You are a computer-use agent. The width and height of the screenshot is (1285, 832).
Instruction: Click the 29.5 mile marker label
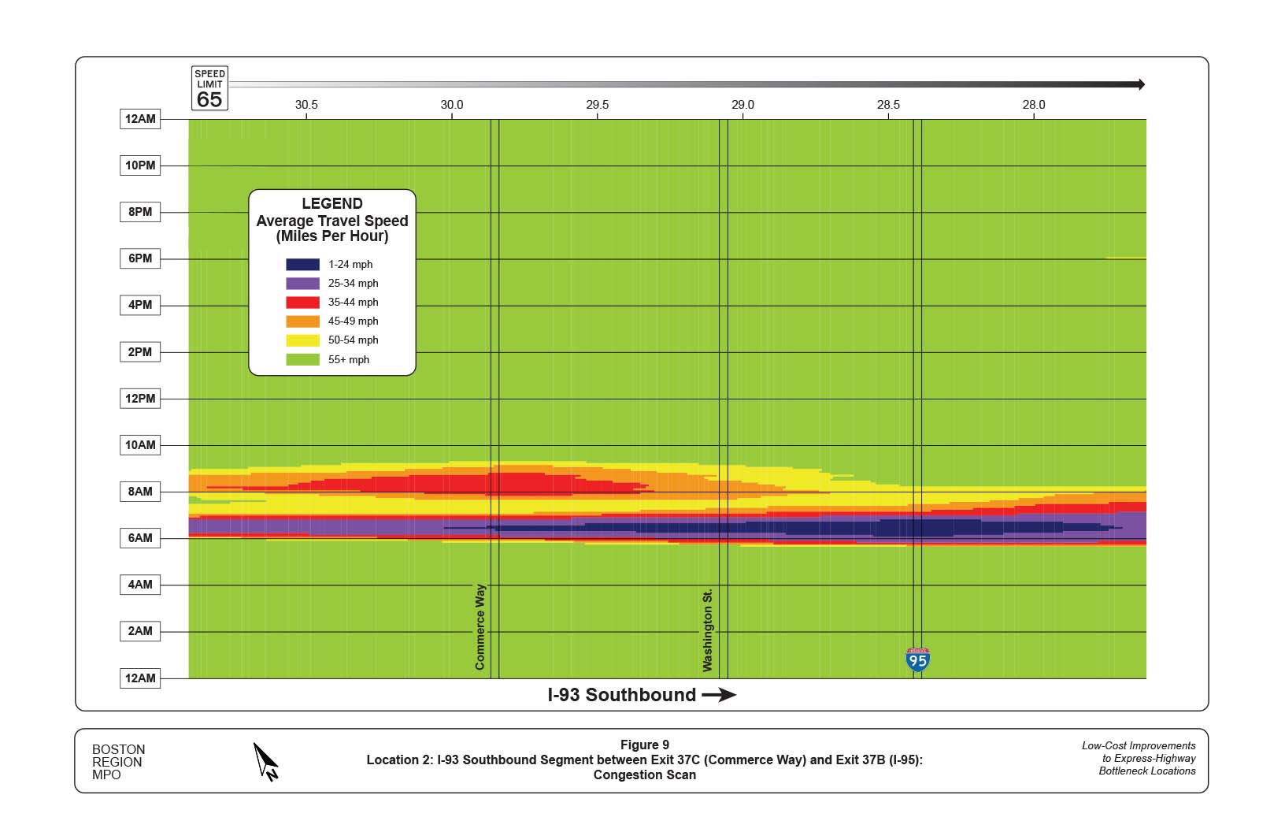coord(599,102)
